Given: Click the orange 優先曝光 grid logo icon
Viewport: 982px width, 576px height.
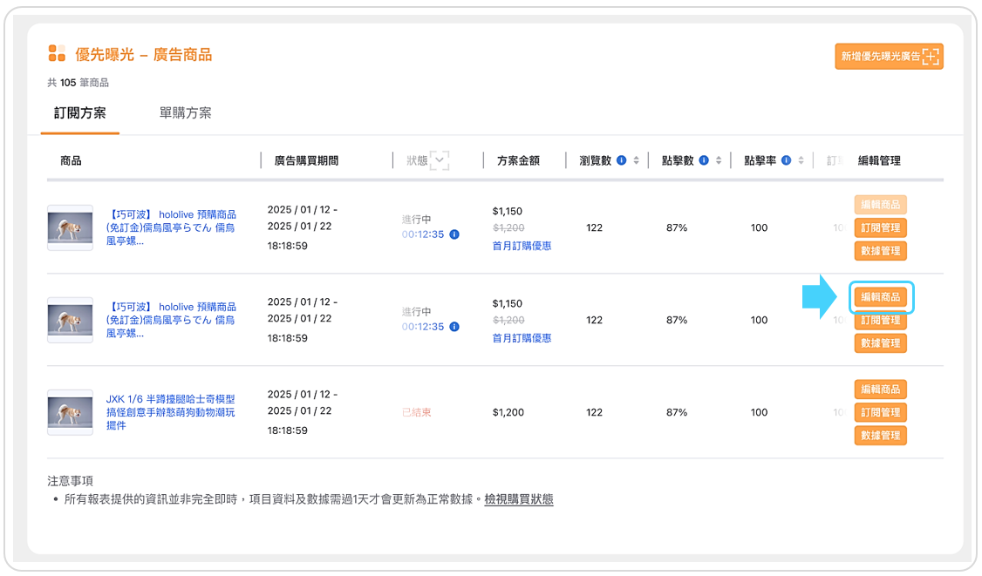Looking at the screenshot, I should click(x=57, y=54).
